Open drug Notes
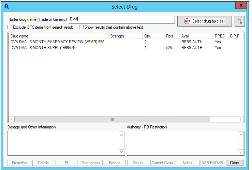The width and height of the screenshot is (252, 170). click(x=188, y=163)
